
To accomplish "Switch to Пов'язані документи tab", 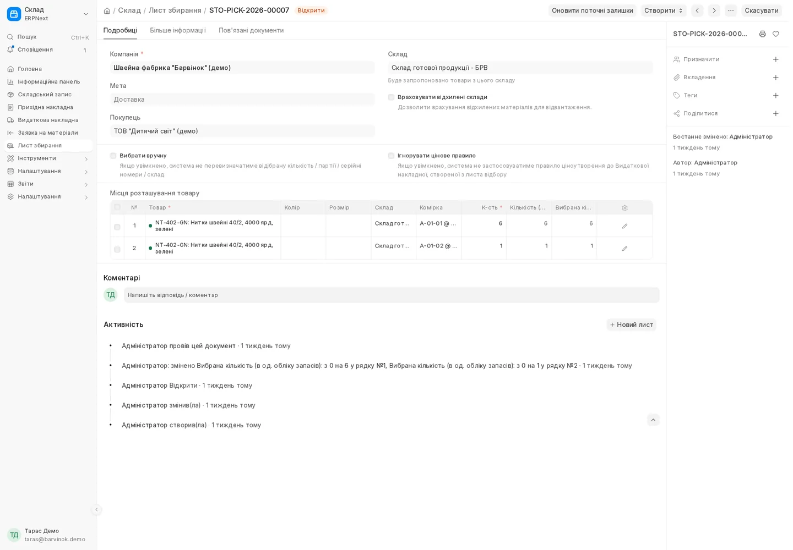I will point(251,30).
